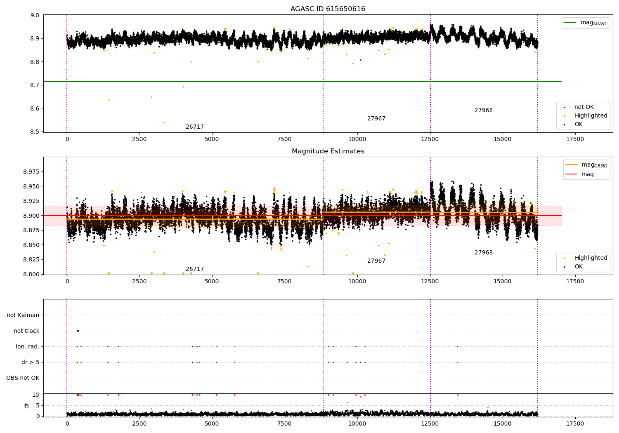Viewport: 619px width, 433px height.
Task: Click the "Magnitude Estimates" plot title
Action: pyautogui.click(x=328, y=151)
